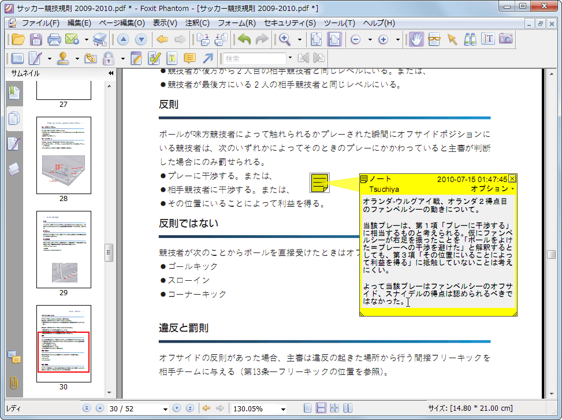Open the bookmarks panel in sidebar

[14, 93]
